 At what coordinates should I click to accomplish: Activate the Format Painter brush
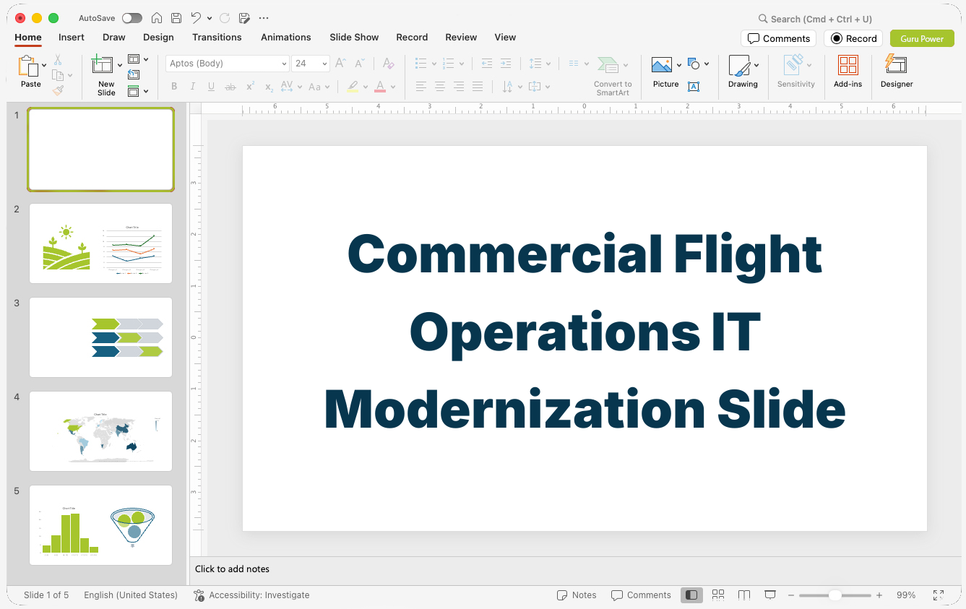(x=58, y=90)
